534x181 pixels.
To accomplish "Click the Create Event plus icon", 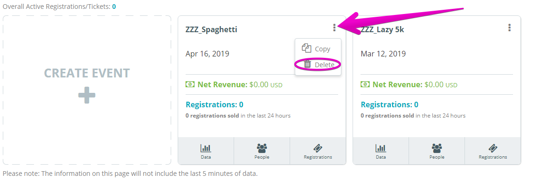I will (87, 96).
